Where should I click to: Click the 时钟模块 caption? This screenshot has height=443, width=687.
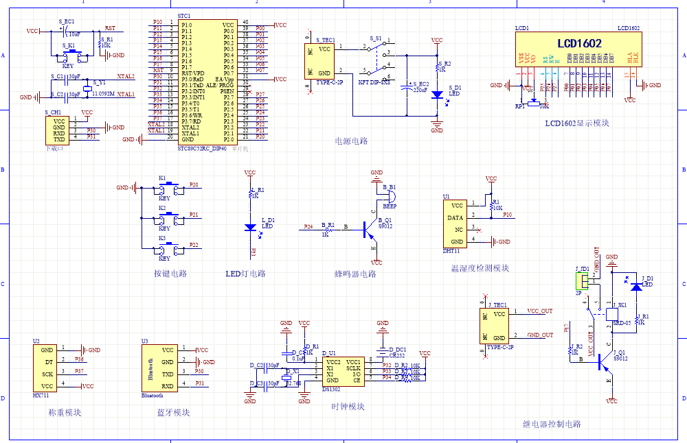click(x=348, y=406)
